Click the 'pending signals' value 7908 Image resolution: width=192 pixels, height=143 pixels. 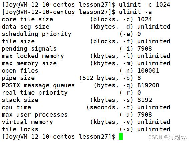click(145, 49)
